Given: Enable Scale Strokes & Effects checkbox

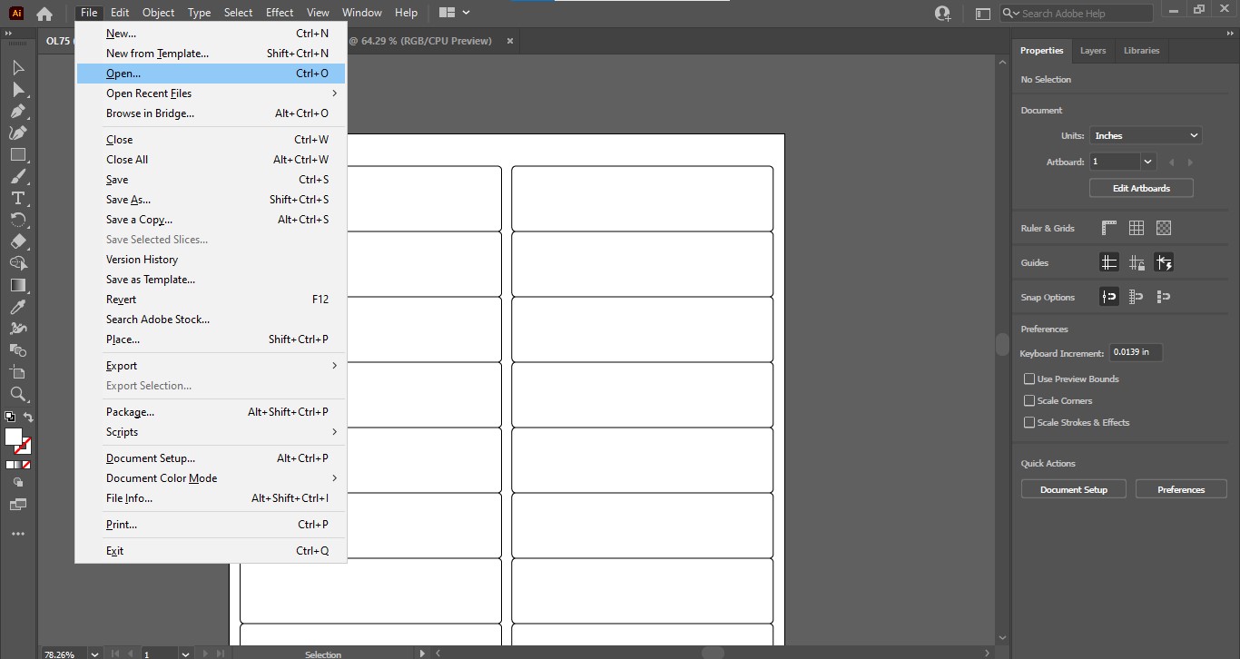Looking at the screenshot, I should click(1029, 422).
